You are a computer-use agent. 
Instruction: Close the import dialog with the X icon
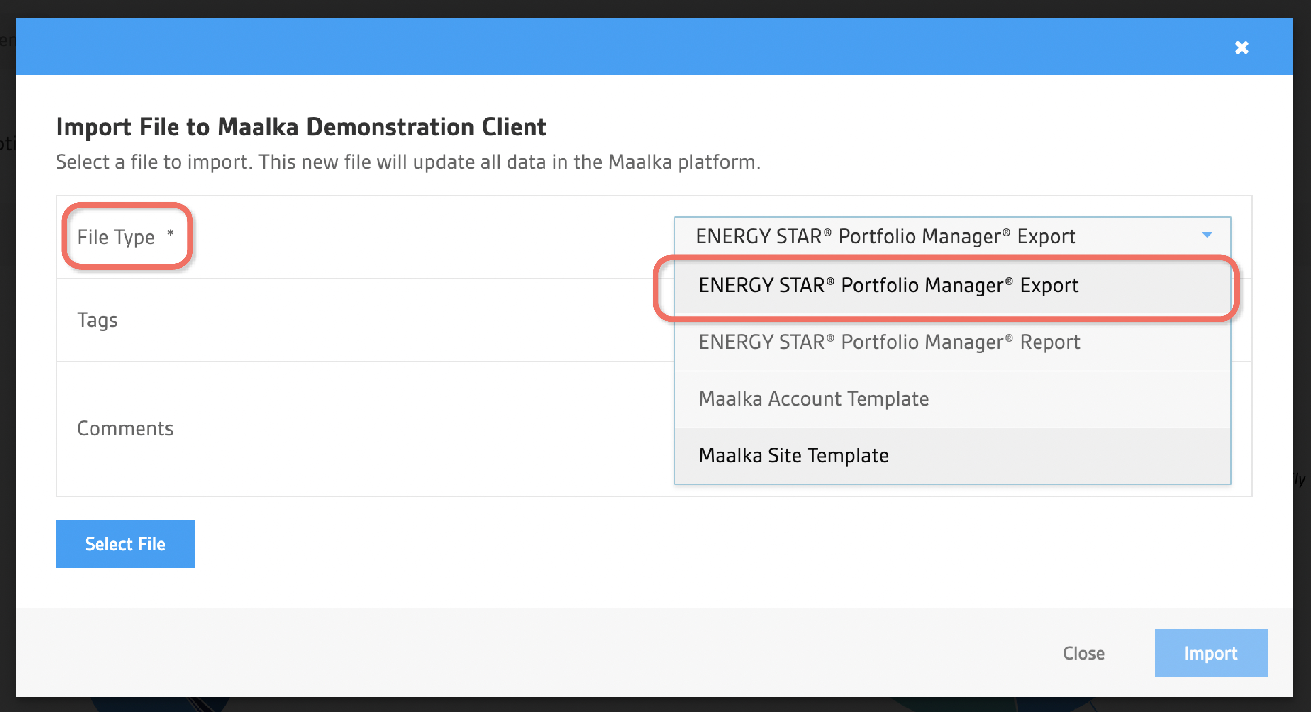point(1241,47)
